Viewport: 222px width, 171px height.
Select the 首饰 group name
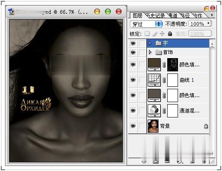168,52
